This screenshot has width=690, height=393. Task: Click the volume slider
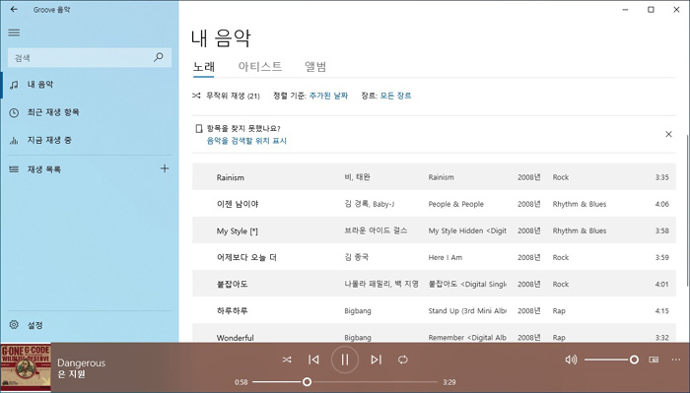click(x=612, y=360)
